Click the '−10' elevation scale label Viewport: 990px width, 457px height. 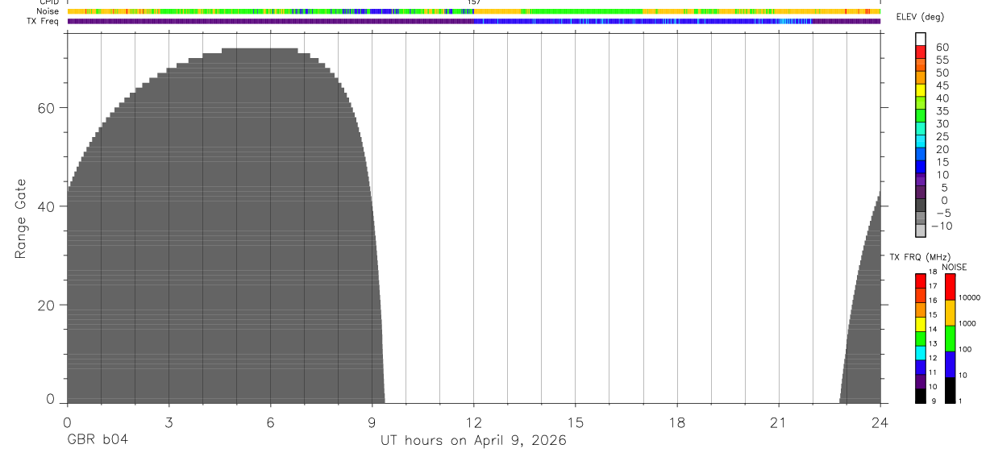[x=940, y=226]
